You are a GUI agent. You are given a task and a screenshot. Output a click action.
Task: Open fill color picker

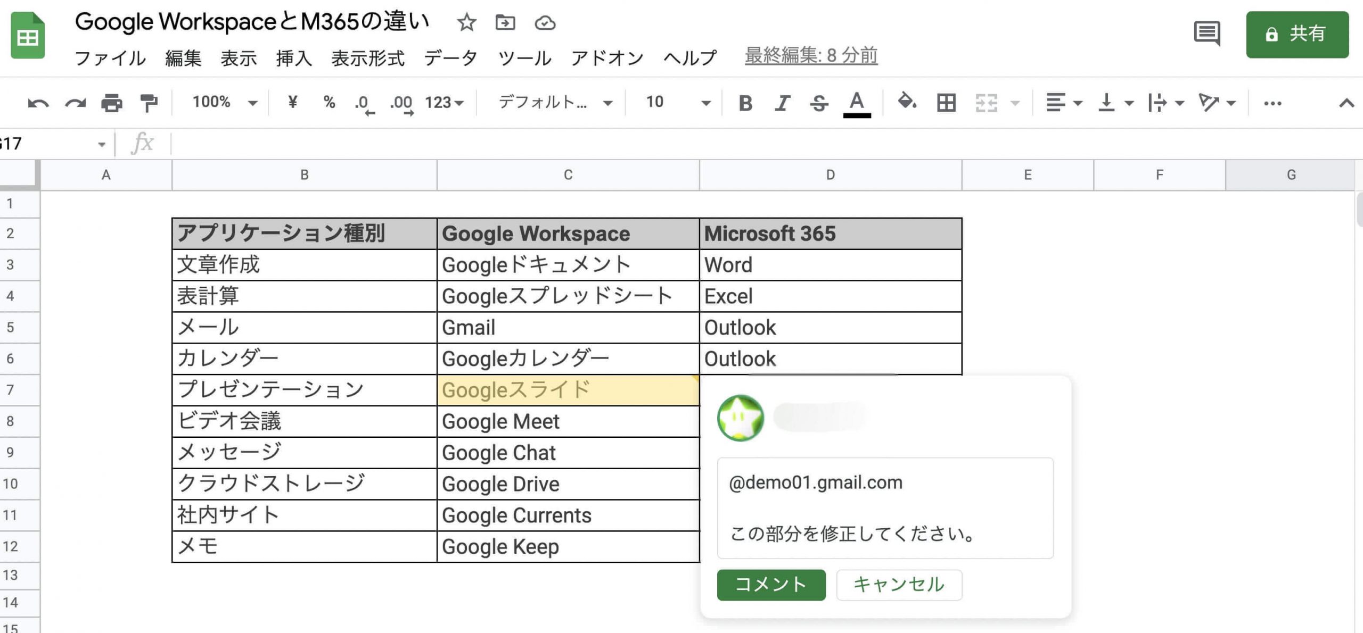click(907, 101)
